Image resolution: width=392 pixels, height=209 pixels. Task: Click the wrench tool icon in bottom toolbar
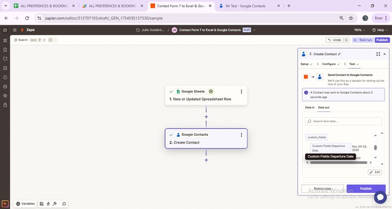tap(55, 204)
